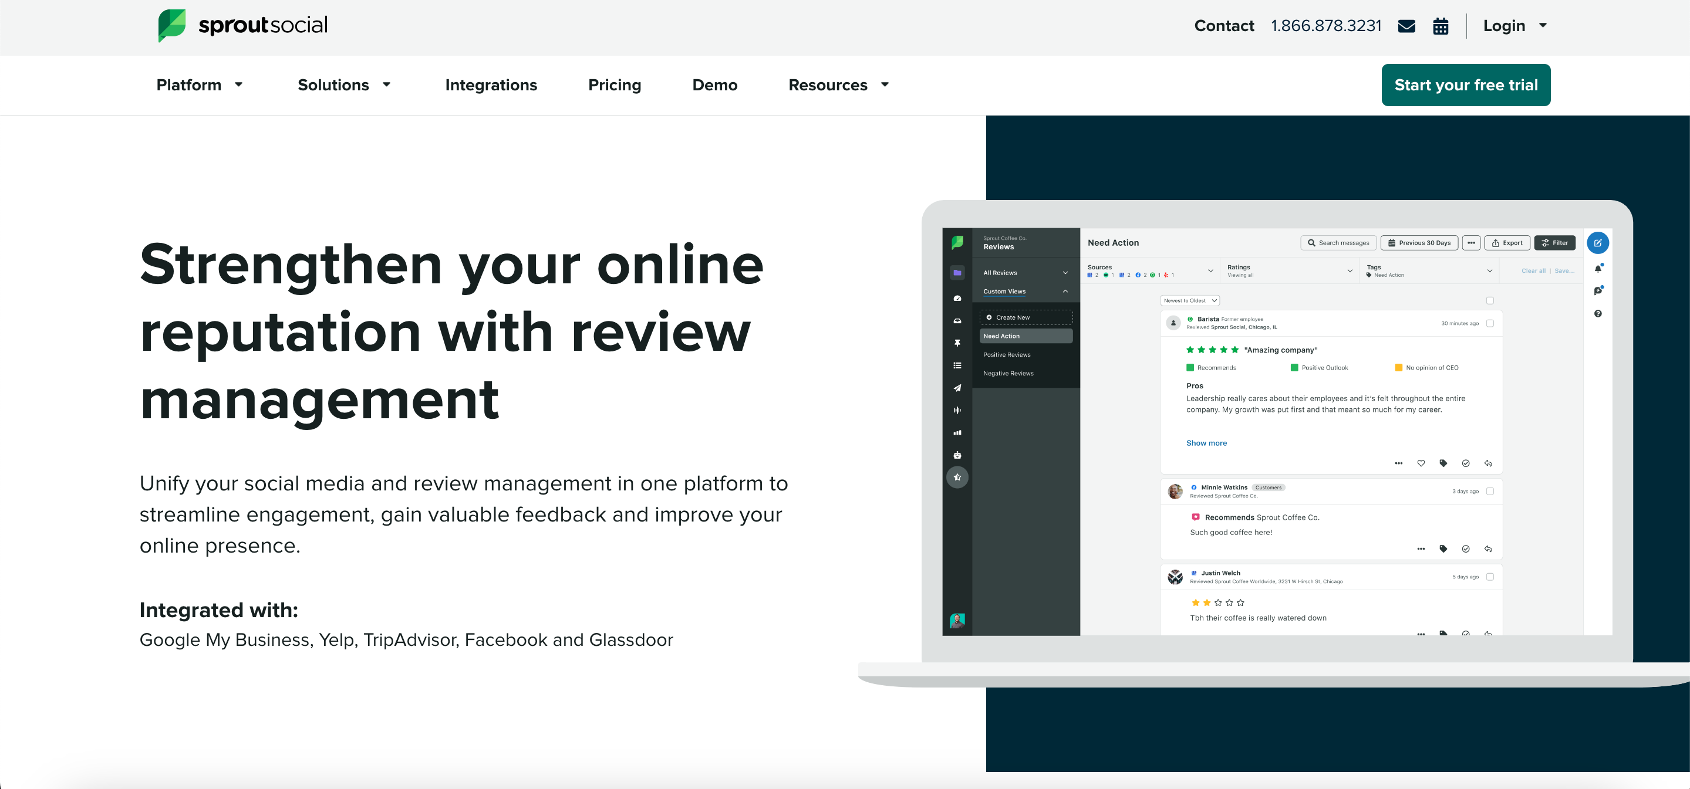The width and height of the screenshot is (1690, 789).
Task: Click Start your free trial button
Action: [1466, 85]
